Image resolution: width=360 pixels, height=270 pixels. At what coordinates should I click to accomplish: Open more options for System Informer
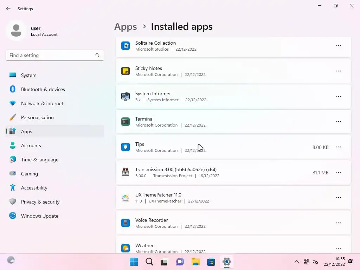pyautogui.click(x=339, y=96)
